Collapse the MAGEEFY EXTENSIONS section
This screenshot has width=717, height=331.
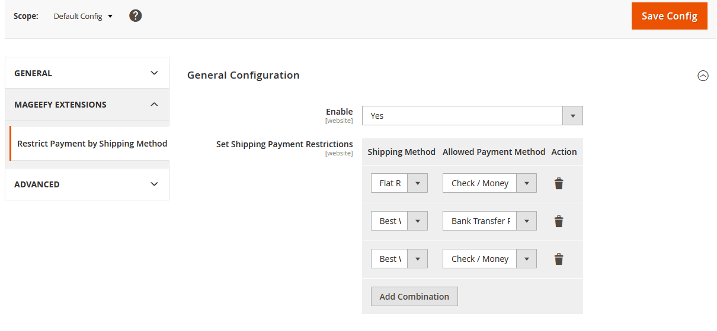[87, 105]
